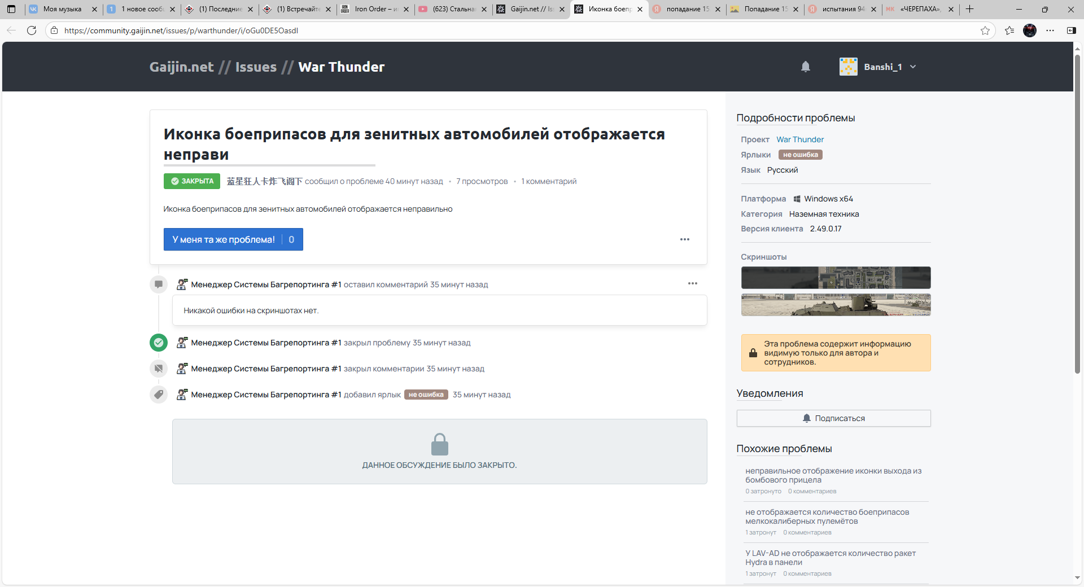The width and height of the screenshot is (1084, 587).
Task: Reload the page with refresh button
Action: (x=32, y=30)
